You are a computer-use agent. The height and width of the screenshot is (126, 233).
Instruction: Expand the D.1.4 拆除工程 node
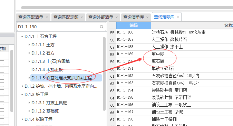click(22, 119)
